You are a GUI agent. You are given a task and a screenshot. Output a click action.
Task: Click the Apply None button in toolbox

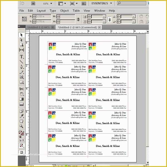(x=21, y=145)
